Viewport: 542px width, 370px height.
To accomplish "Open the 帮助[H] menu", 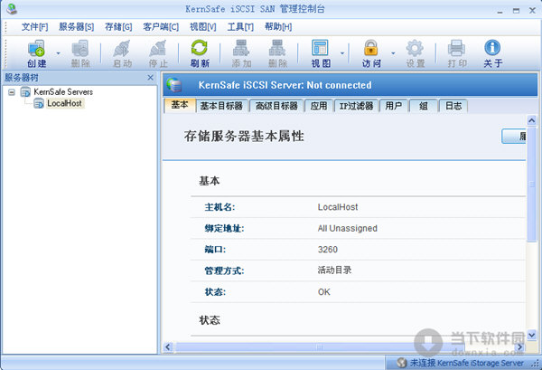I will coord(278,26).
